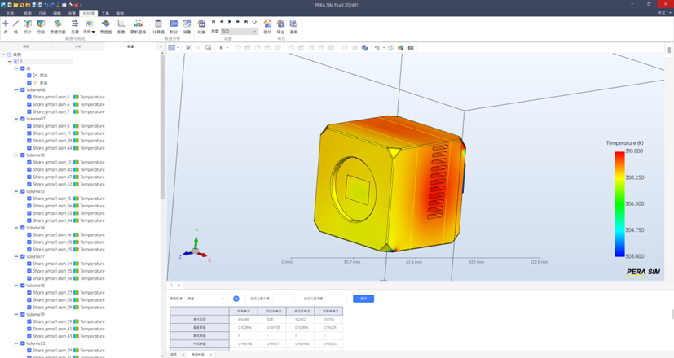Click the 积分 (integral) icon
This screenshot has width=674, height=358.
pos(173,25)
